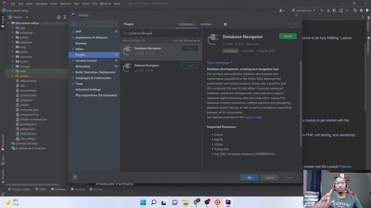
Task: Open Terminal tool window tab
Action: (x=78, y=189)
